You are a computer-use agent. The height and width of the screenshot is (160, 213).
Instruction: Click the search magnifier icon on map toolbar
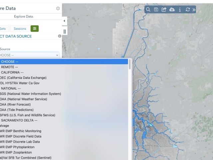[x=148, y=10]
